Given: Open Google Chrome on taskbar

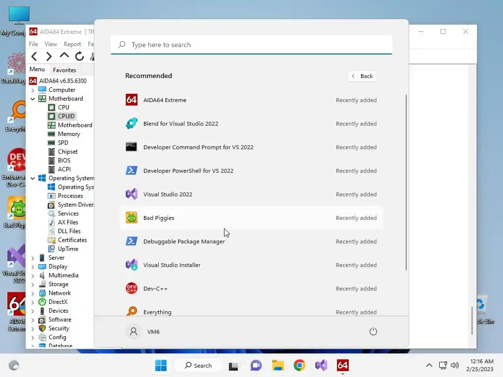Looking at the screenshot, I should click(x=299, y=365).
